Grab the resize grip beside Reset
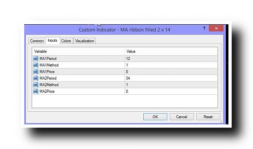253x149 pixels. tap(221, 121)
